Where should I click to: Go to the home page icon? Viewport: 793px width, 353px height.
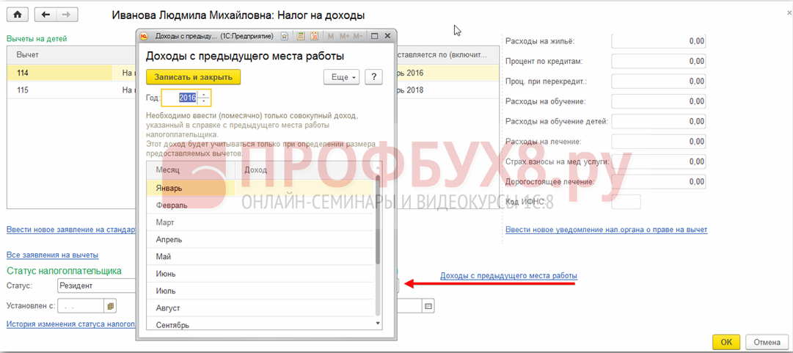pyautogui.click(x=17, y=15)
